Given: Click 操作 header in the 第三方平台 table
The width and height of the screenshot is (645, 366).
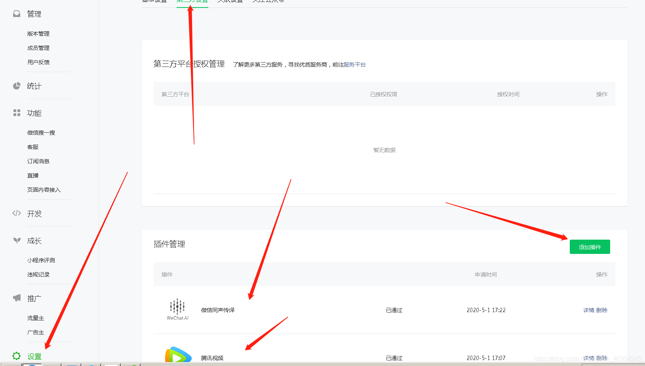Looking at the screenshot, I should [602, 94].
